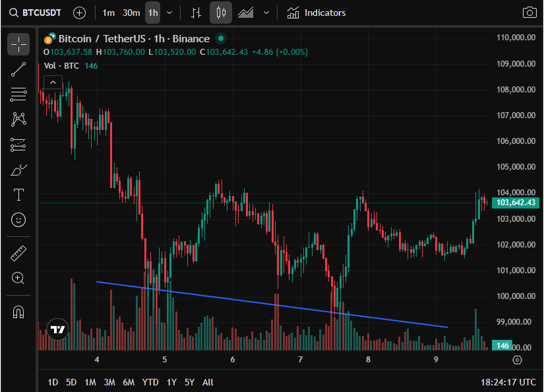Viewport: 544px width, 392px height.
Task: Select the 30m timeframe
Action: pos(131,13)
